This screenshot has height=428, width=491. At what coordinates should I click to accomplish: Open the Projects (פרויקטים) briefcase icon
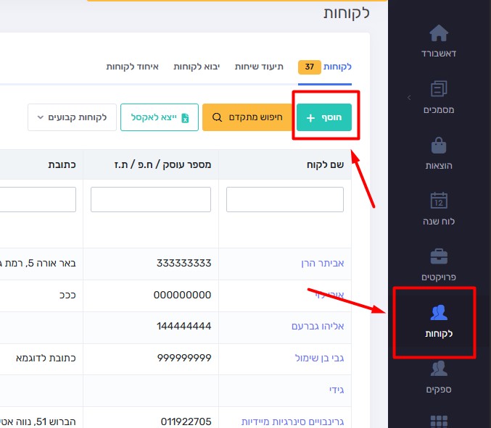pyautogui.click(x=439, y=257)
